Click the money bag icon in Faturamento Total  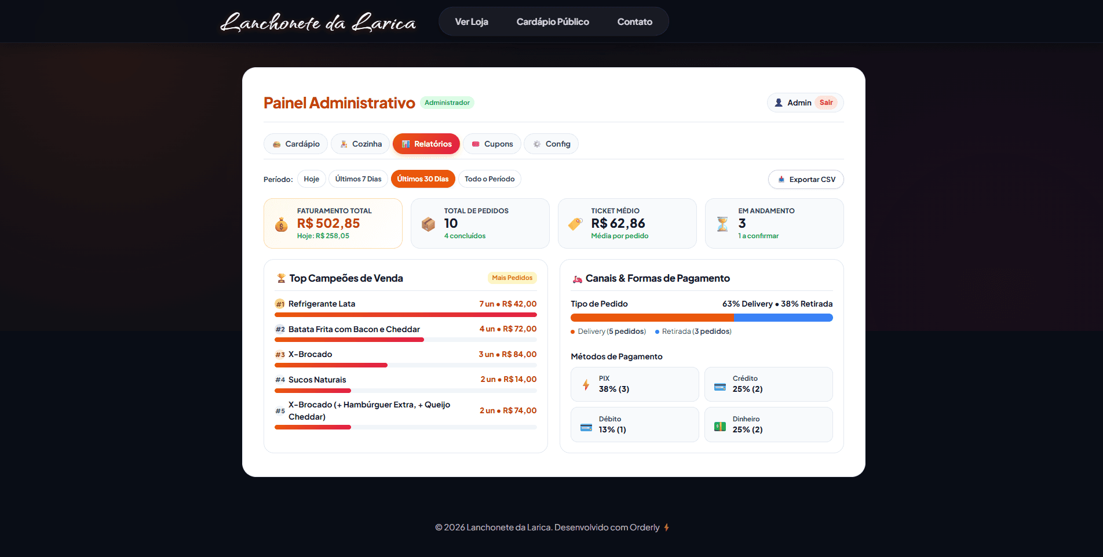tap(282, 224)
